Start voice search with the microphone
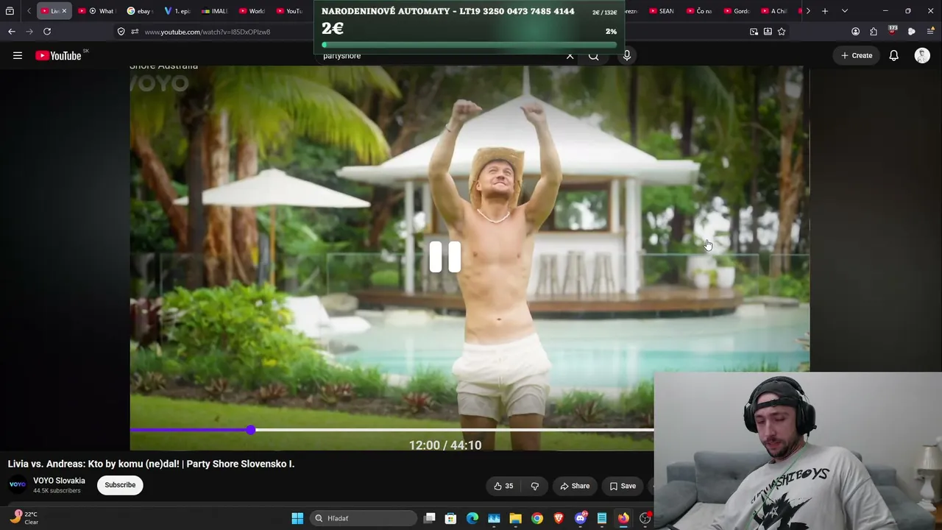Screen dimensions: 942x530 627,55
